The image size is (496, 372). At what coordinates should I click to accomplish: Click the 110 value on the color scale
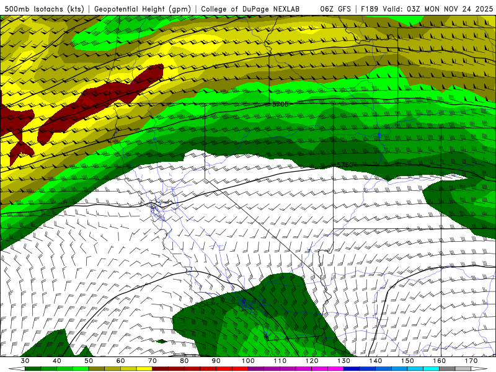click(x=280, y=361)
